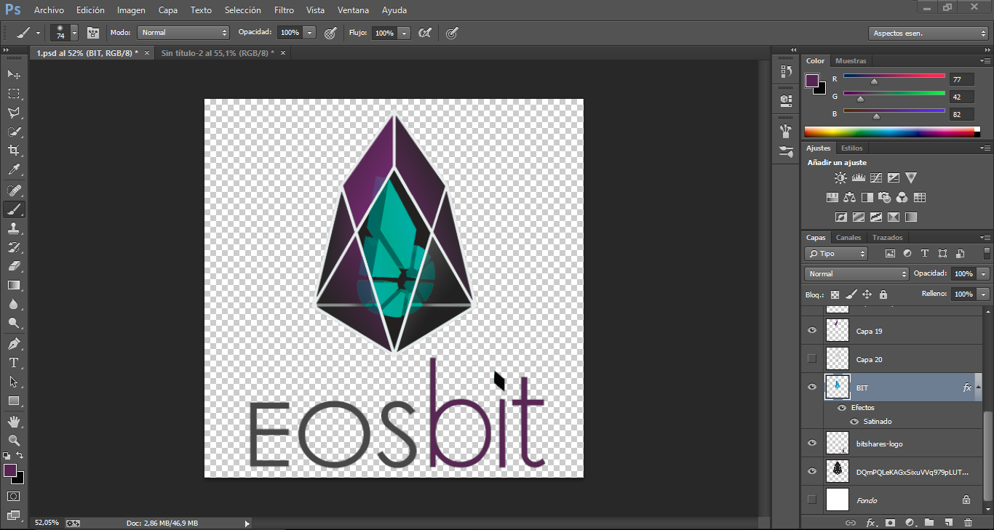Viewport: 994px width, 530px height.
Task: Switch to the Canales tab
Action: (848, 238)
